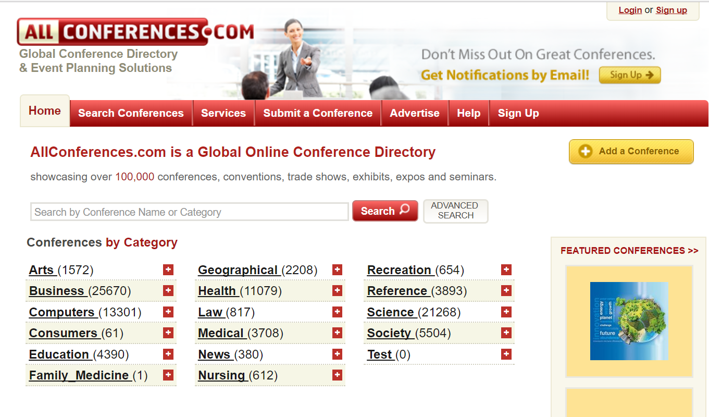This screenshot has height=417, width=709.
Task: Open the Recreation category link
Action: click(400, 270)
